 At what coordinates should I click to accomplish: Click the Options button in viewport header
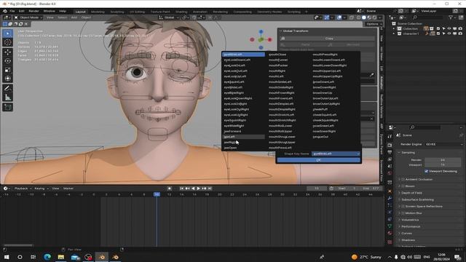(374, 24)
